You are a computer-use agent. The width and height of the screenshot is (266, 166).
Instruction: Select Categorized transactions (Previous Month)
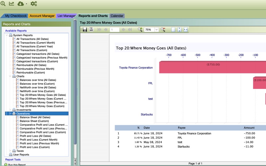click(42, 57)
